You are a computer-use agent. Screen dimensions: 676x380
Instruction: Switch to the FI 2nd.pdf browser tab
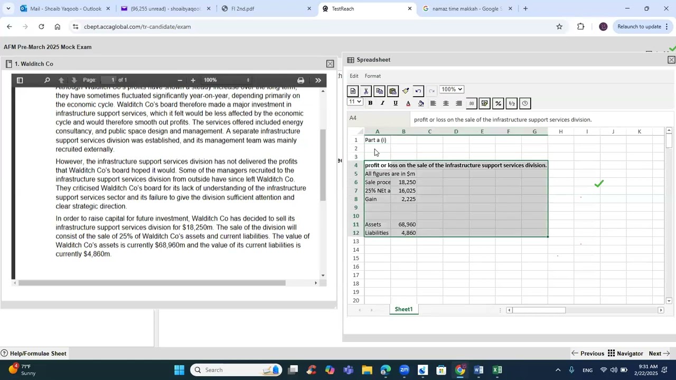coord(266,8)
